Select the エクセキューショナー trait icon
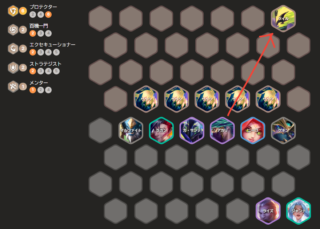The image size is (320, 229). click(13, 49)
